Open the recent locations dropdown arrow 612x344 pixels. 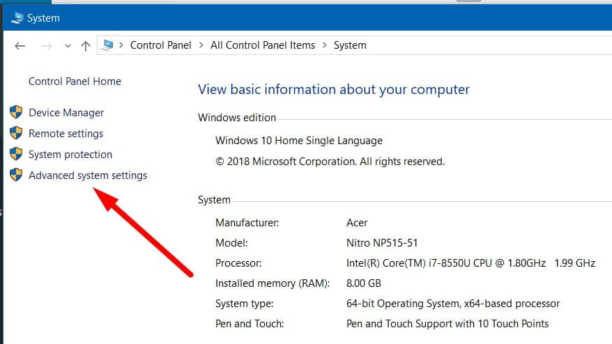tap(68, 46)
